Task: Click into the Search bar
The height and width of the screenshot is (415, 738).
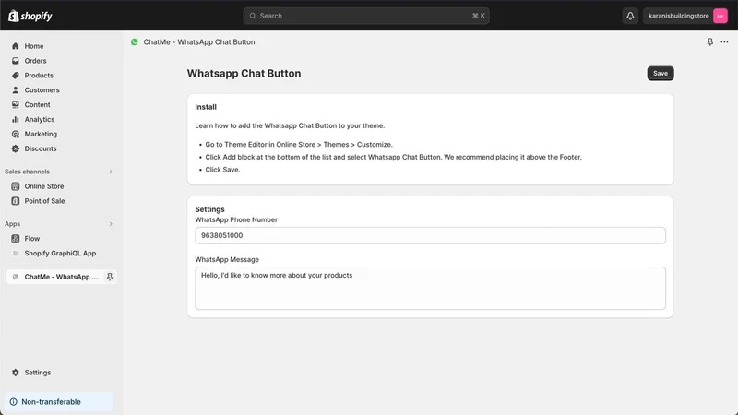Action: pyautogui.click(x=366, y=16)
